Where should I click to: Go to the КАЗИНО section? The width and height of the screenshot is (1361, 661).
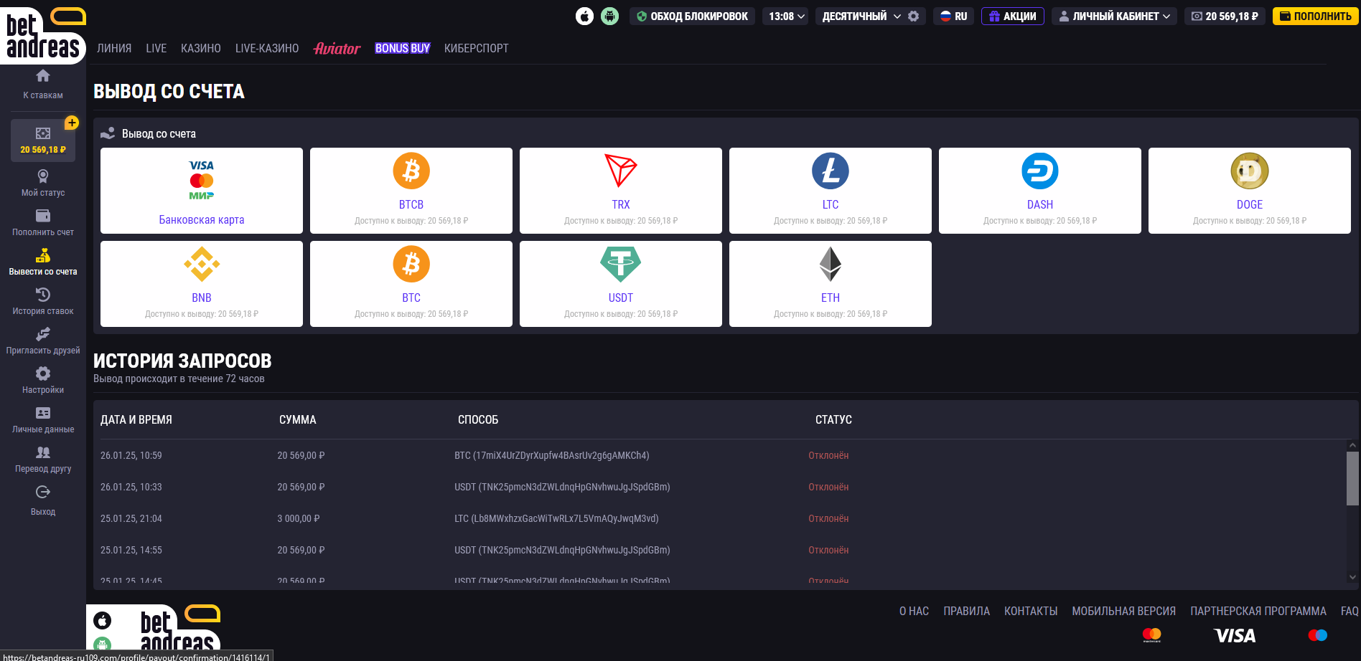pyautogui.click(x=201, y=48)
